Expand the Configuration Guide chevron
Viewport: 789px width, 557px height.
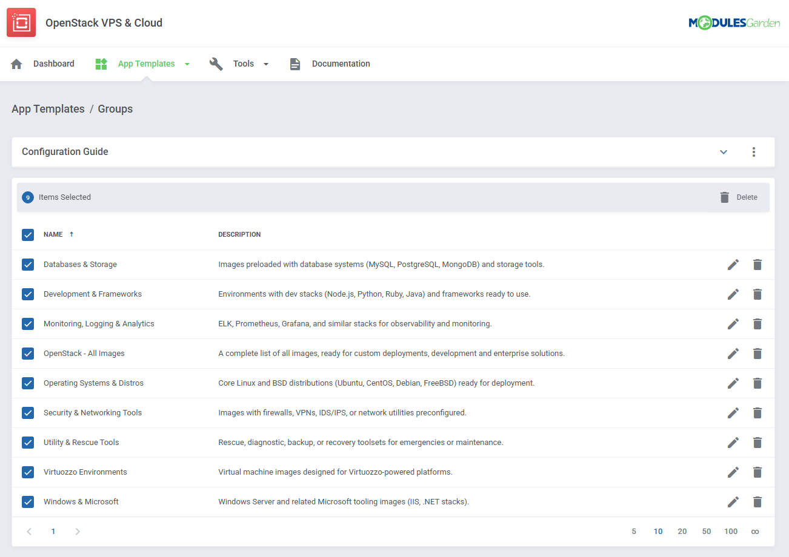pyautogui.click(x=724, y=152)
